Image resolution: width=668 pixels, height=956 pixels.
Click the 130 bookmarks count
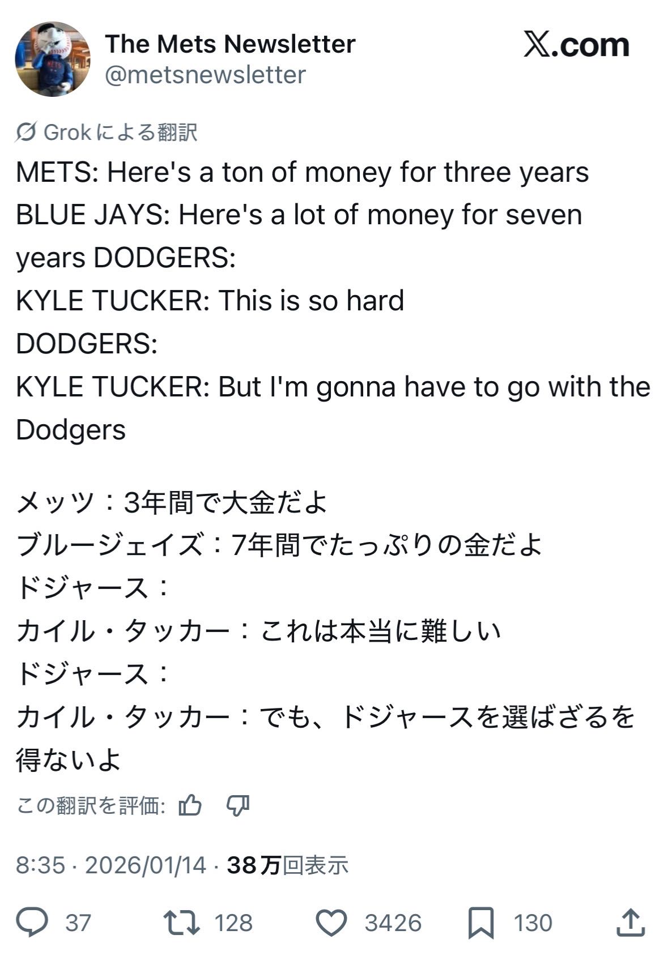coord(533,923)
